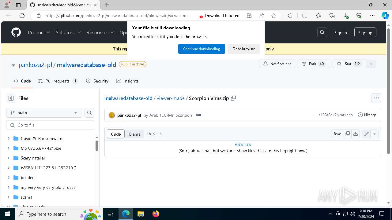Open the Insights tab
The width and height of the screenshot is (392, 220).
coord(127,81)
